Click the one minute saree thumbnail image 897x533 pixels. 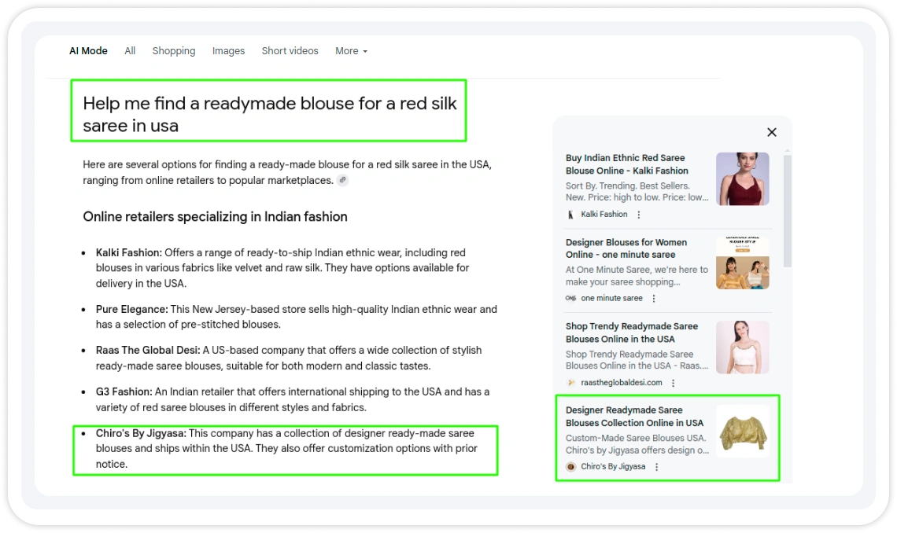(743, 263)
